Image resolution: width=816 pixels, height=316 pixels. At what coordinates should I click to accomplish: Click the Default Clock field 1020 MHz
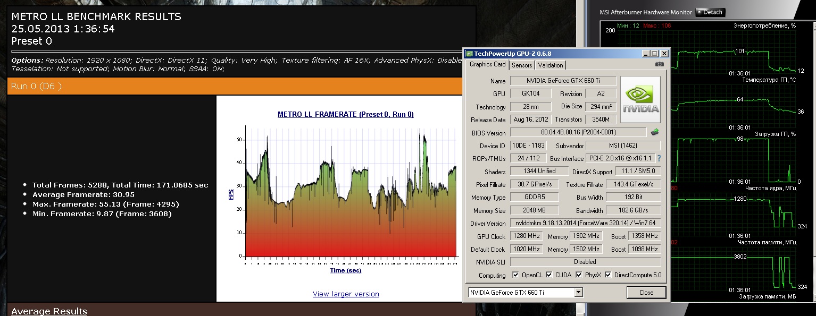click(526, 249)
